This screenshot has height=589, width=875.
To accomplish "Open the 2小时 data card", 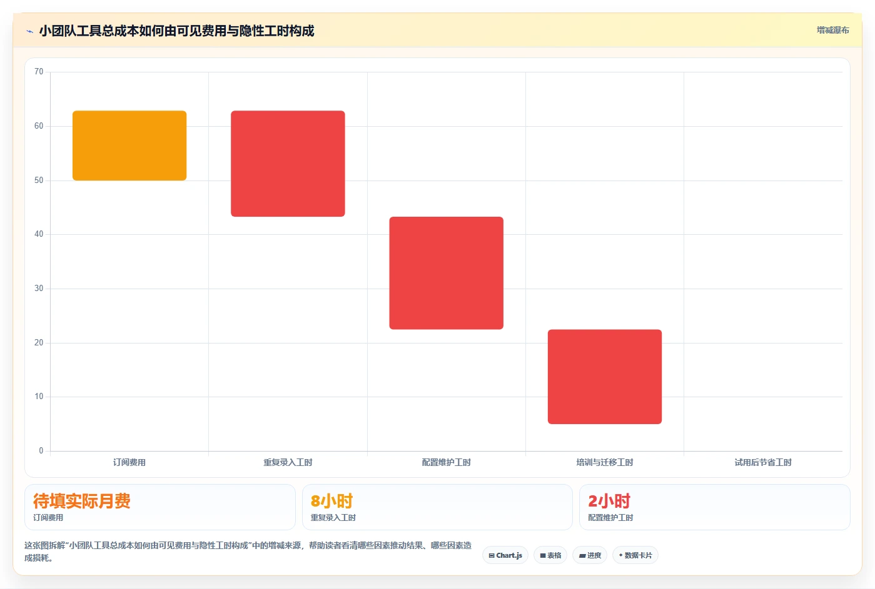I will point(715,507).
